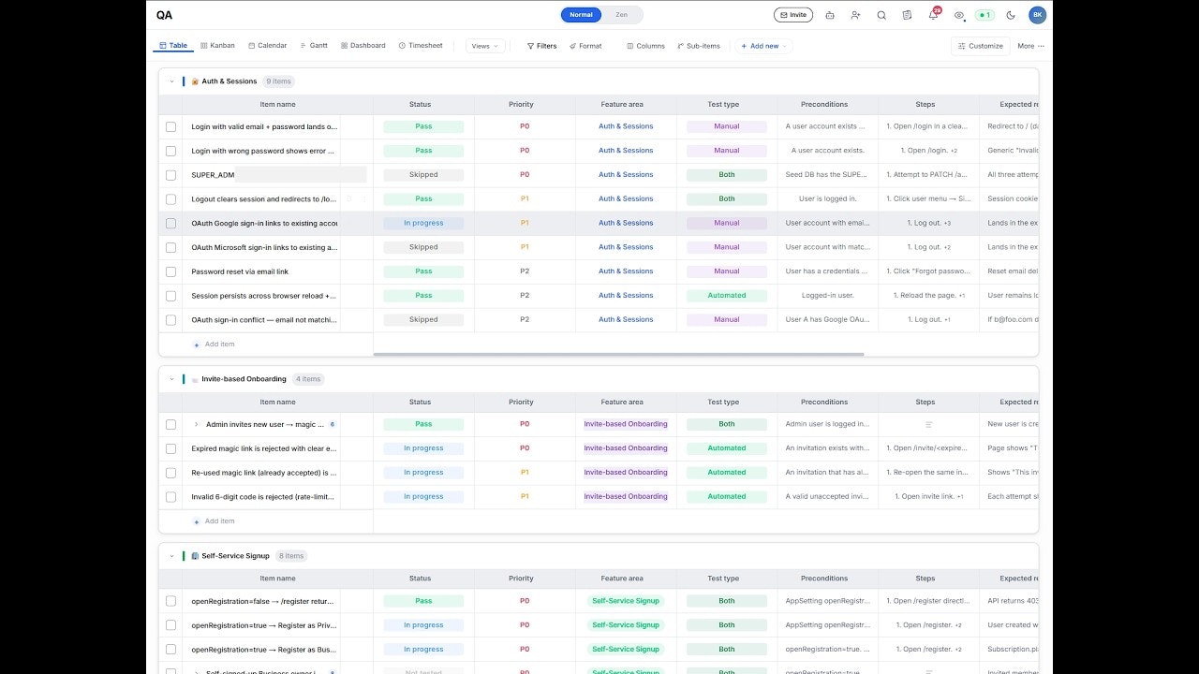This screenshot has height=674, width=1199.
Task: Click the Self-Service Signup group icon
Action: [x=195, y=556]
